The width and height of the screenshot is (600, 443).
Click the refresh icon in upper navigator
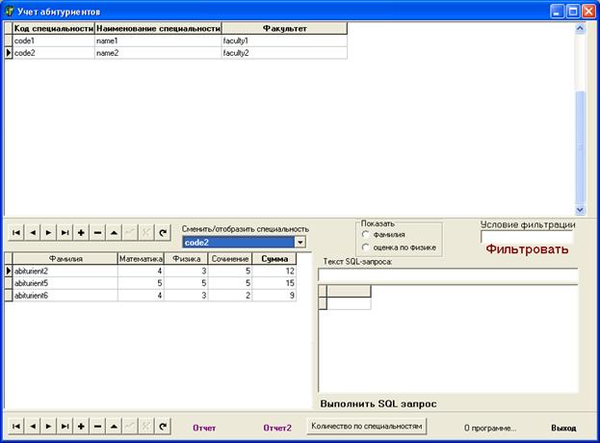(x=163, y=232)
